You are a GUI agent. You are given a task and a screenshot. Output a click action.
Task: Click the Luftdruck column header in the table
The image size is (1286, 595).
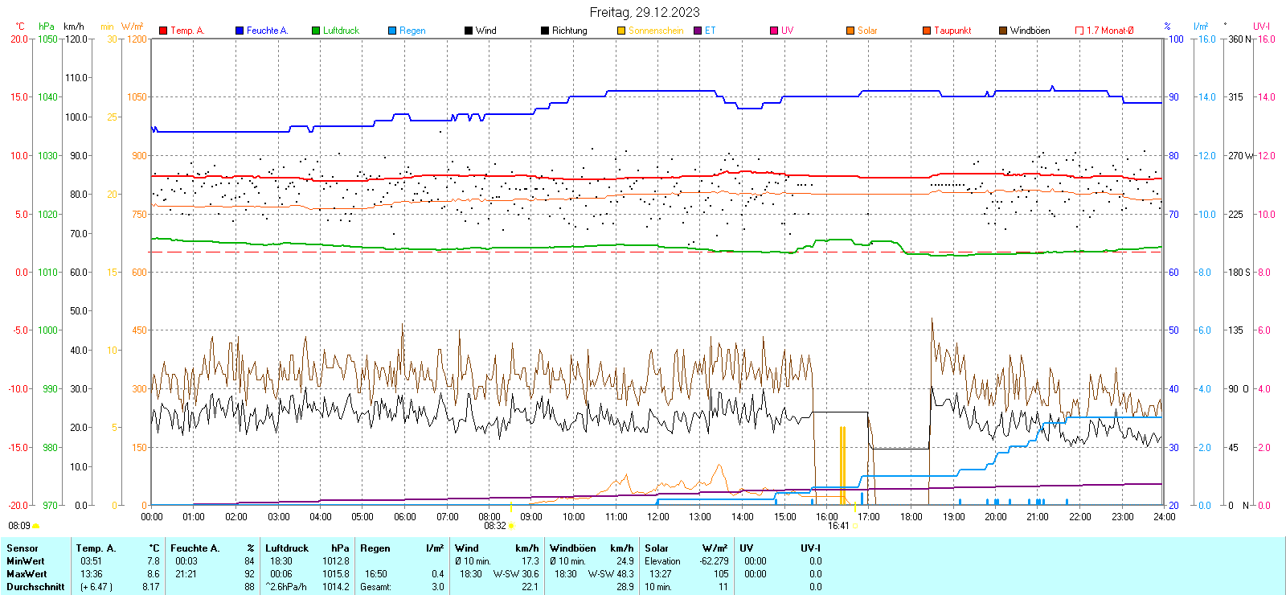(287, 548)
